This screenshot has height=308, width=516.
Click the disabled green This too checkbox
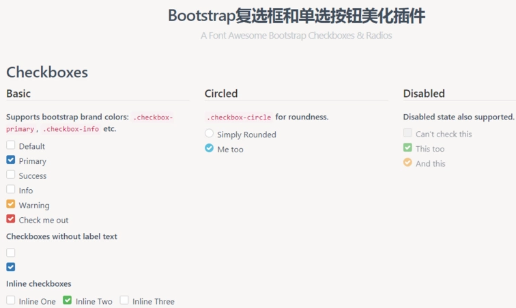[407, 148]
